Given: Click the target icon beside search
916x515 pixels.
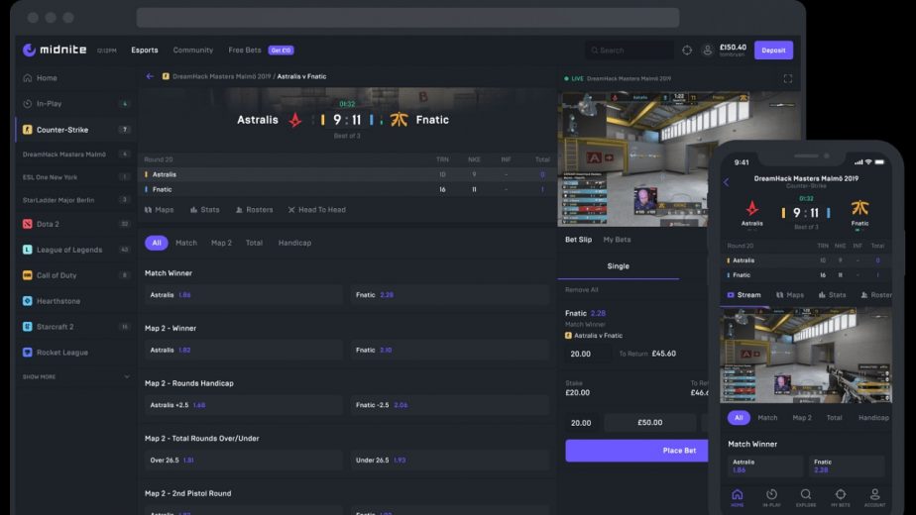Looking at the screenshot, I should (x=687, y=51).
